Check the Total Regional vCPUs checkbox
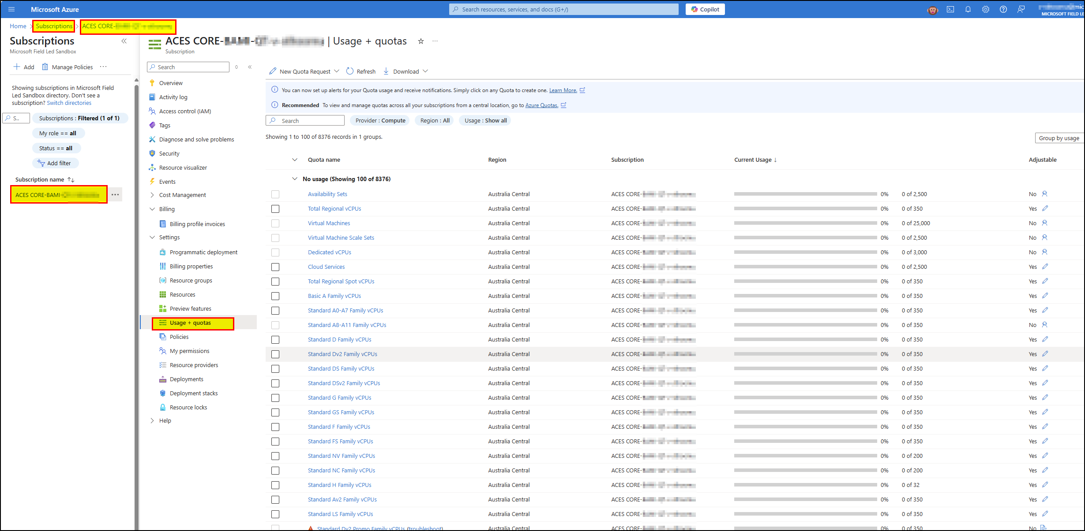This screenshot has height=531, width=1085. (275, 209)
